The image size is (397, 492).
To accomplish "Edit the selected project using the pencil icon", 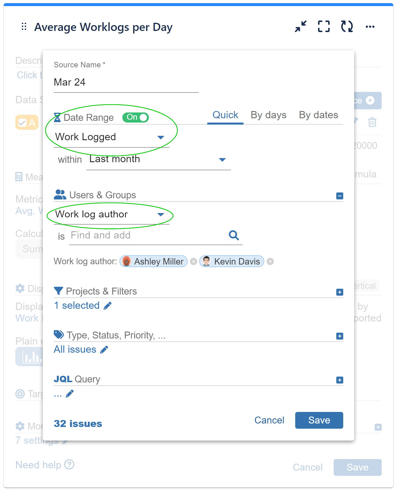I will click(x=108, y=305).
